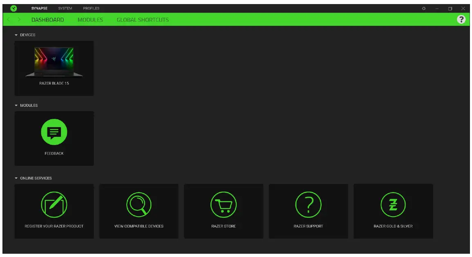Click the Online Services section heading
The width and height of the screenshot is (472, 257).
coord(36,178)
